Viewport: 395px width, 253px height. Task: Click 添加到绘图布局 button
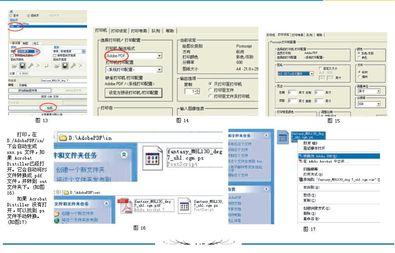pos(30,90)
